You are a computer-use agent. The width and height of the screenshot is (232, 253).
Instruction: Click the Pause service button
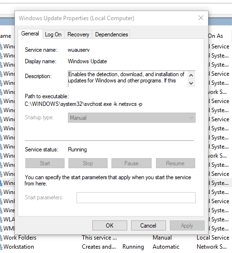tap(131, 163)
